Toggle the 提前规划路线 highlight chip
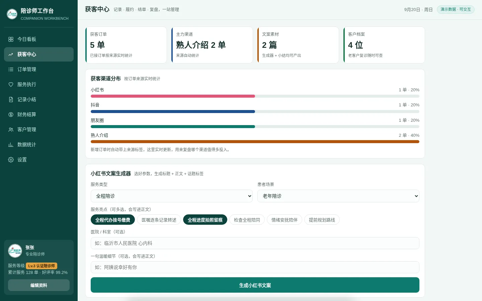 (322, 220)
